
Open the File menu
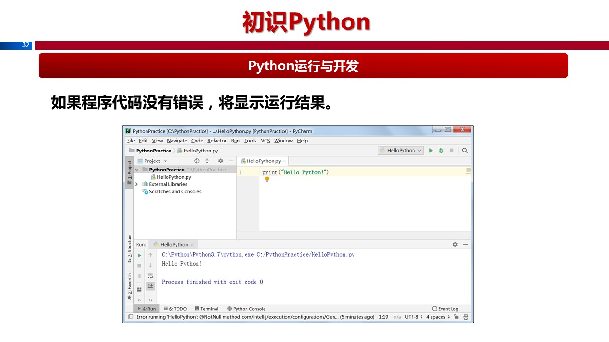131,141
